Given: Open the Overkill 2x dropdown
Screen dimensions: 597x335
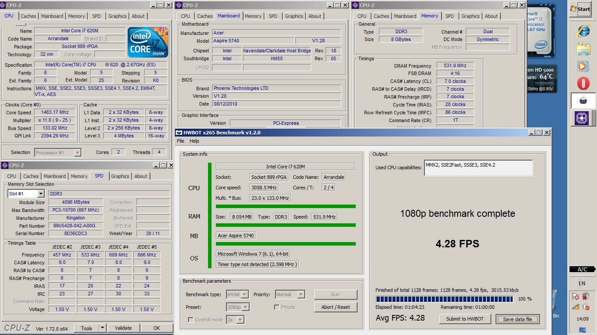Looking at the screenshot, I should coord(235,320).
